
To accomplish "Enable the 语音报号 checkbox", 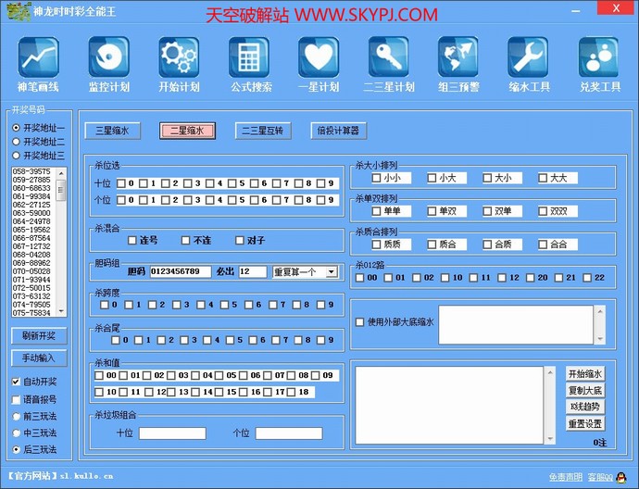I will tap(16, 399).
